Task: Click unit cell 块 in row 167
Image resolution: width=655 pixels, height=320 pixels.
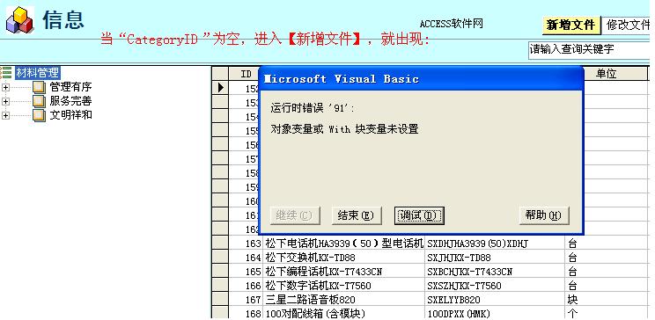Action: pyautogui.click(x=606, y=300)
